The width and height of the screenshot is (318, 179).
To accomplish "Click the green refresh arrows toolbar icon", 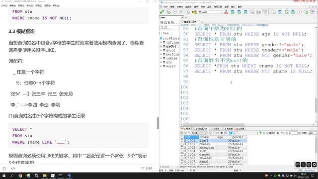I will (x=286, y=12).
